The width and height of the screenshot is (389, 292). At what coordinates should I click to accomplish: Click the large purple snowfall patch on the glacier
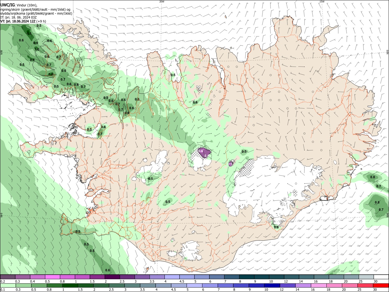click(x=204, y=152)
